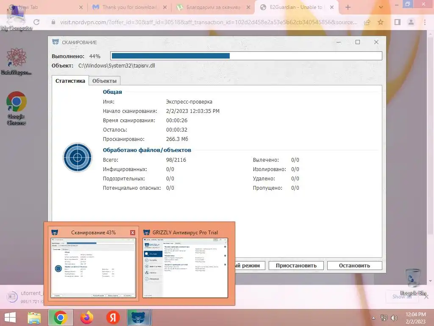Open File Explorer from taskbar
Screen dimensions: 434x326
pyautogui.click(x=34, y=318)
